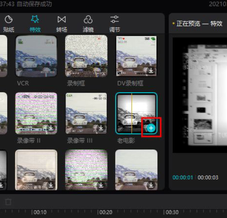
Task: Click the total duration 00:00:03
Action: click(208, 177)
